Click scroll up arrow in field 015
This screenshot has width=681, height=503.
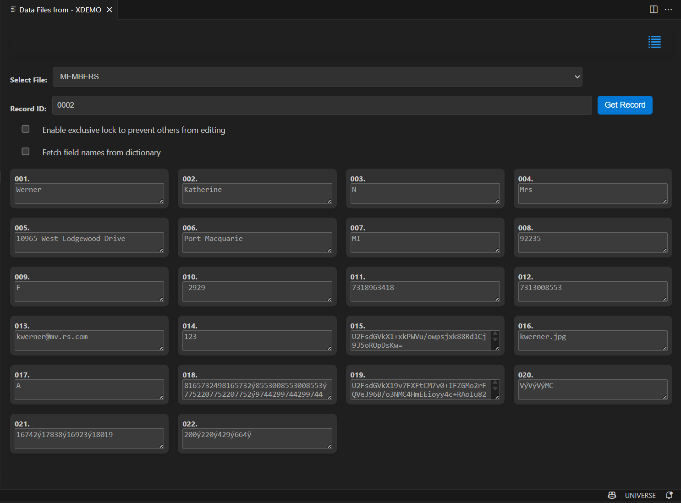tap(495, 334)
